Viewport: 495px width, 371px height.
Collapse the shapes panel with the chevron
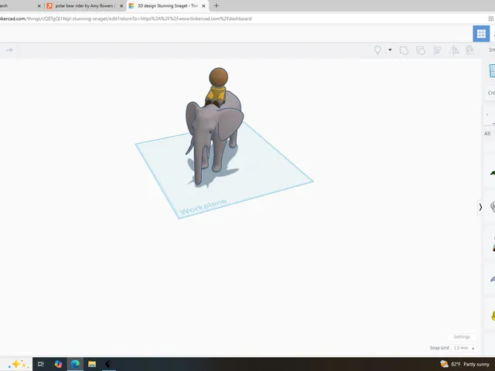pos(480,207)
